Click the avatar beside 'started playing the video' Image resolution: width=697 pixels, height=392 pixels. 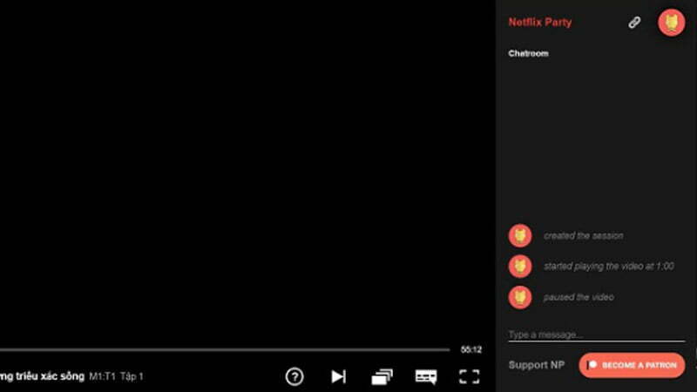click(x=520, y=267)
